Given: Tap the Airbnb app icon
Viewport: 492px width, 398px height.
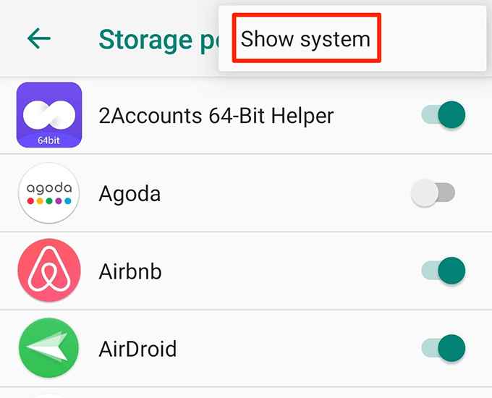Looking at the screenshot, I should pos(49,270).
